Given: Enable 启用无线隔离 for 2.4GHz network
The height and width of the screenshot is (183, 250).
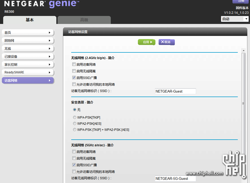Looking at the screenshot, I should 74,71.
